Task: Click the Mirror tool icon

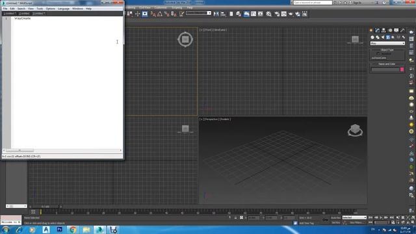Action: pos(216,14)
